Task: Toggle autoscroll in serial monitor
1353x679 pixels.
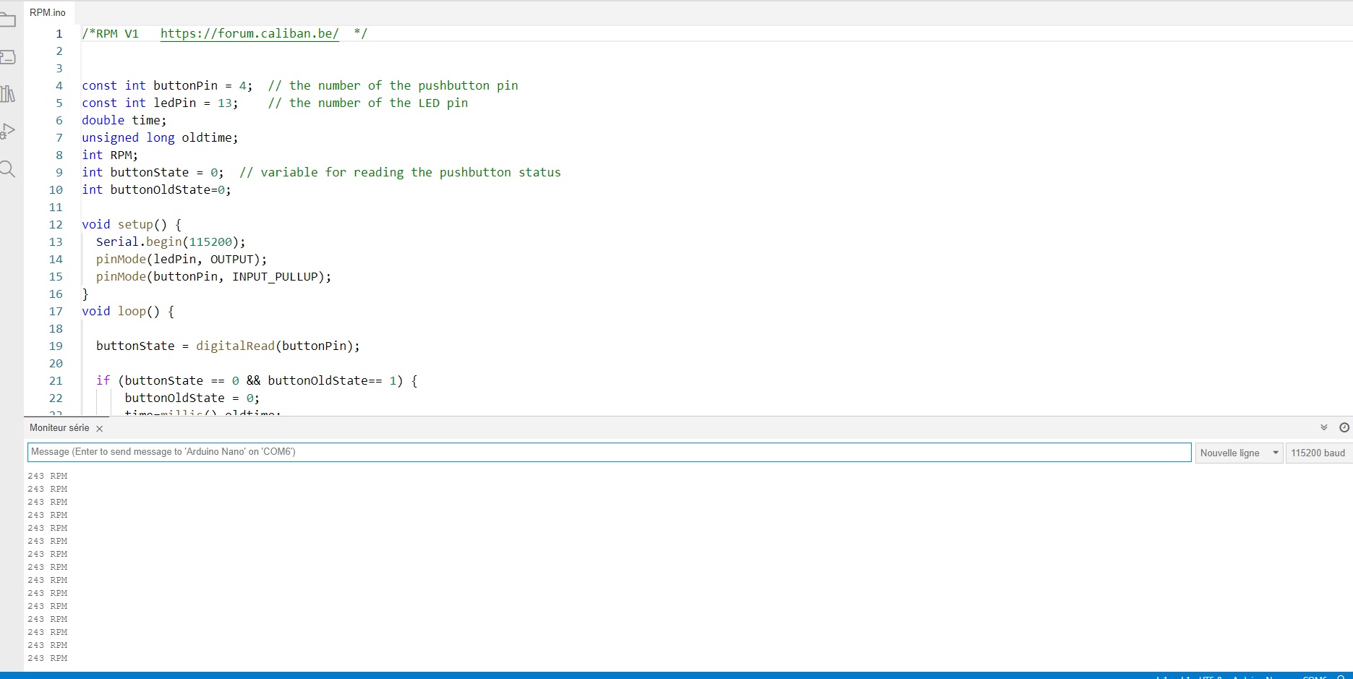Action: click(1324, 427)
